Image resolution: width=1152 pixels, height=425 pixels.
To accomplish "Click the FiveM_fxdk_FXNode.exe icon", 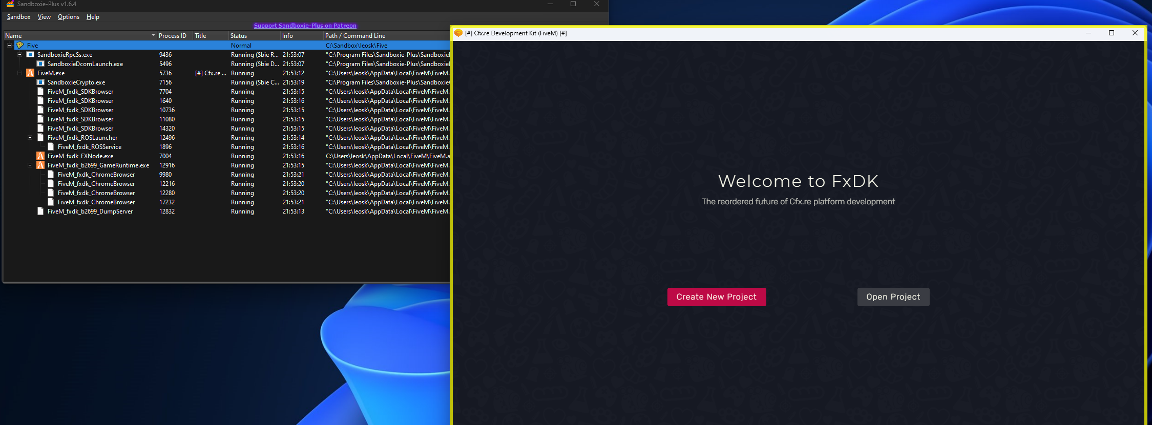I will tap(40, 156).
